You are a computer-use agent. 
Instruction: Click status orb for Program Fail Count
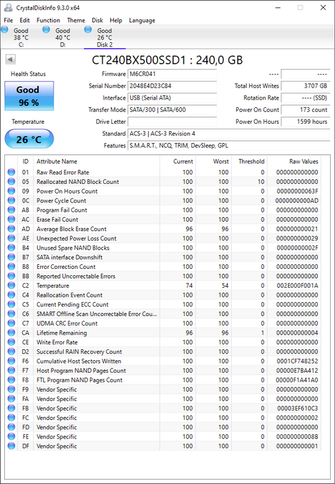click(12, 210)
